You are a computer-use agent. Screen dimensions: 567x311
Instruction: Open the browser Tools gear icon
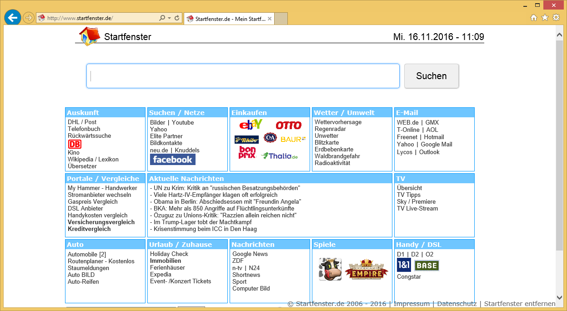coord(556,18)
